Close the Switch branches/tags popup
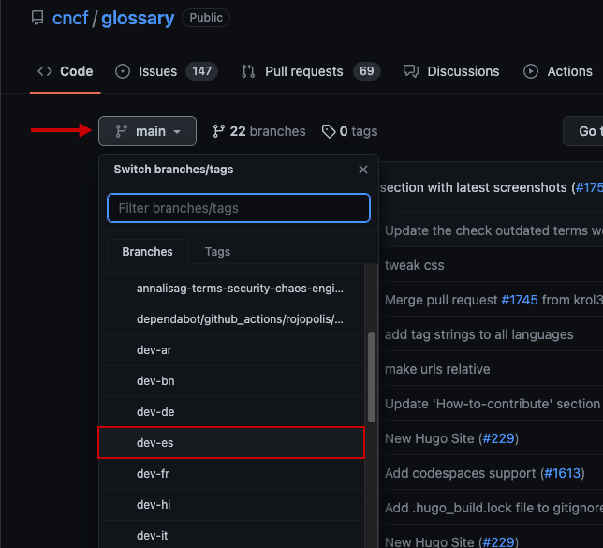The image size is (603, 548). pos(363,170)
